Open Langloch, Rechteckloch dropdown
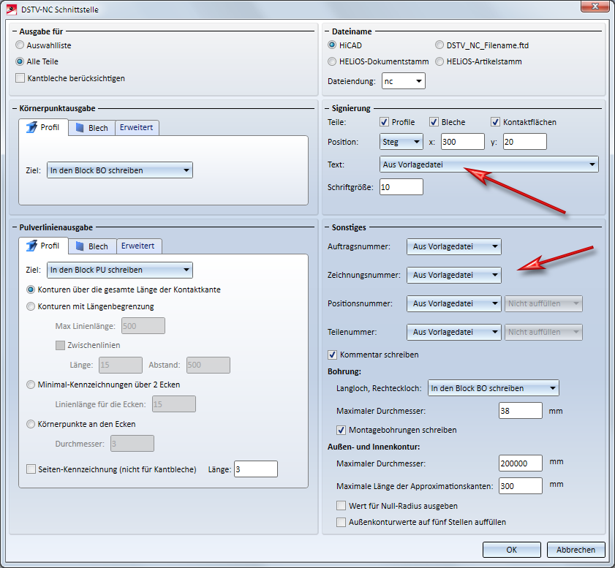Image resolution: width=615 pixels, height=568 pixels. tap(494, 388)
